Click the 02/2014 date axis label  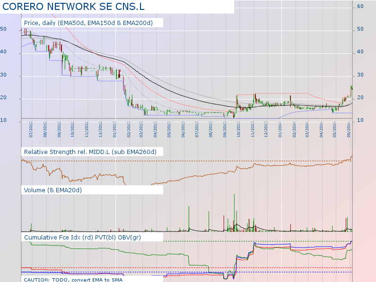click(x=295, y=129)
